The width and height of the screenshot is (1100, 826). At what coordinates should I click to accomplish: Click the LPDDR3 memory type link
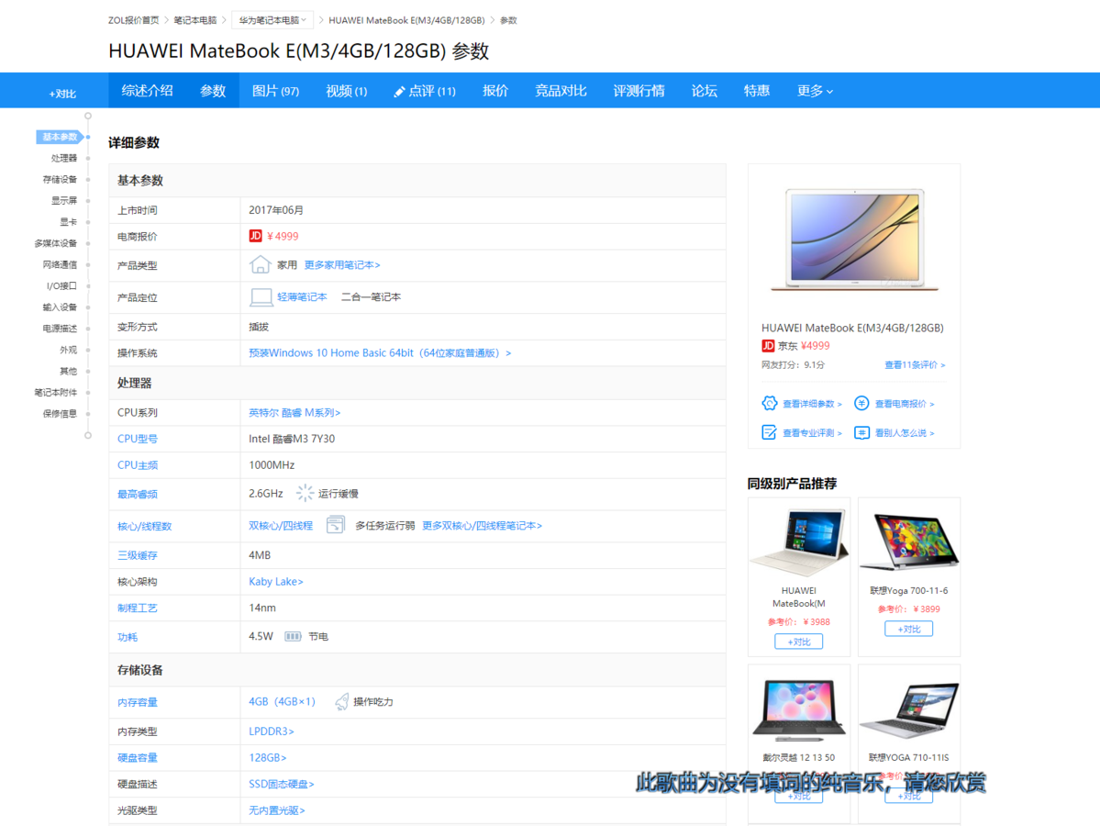click(x=271, y=731)
